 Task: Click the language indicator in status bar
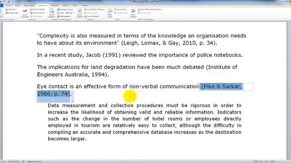tap(34, 161)
